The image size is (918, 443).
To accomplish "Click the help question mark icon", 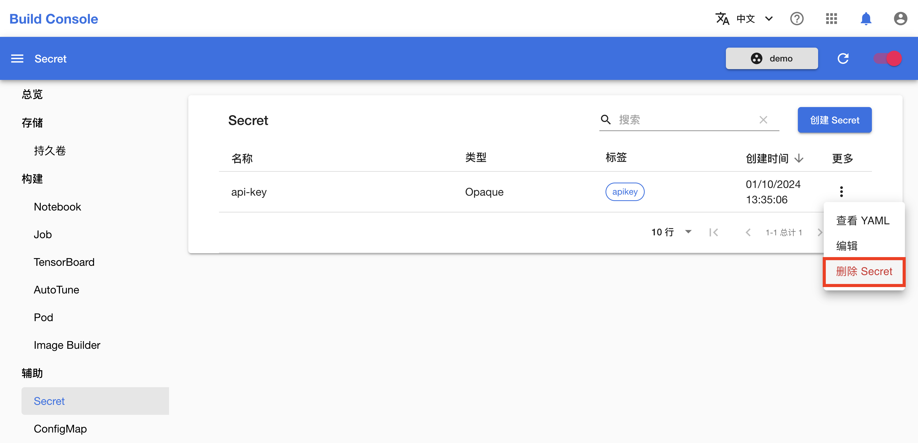I will pos(797,18).
